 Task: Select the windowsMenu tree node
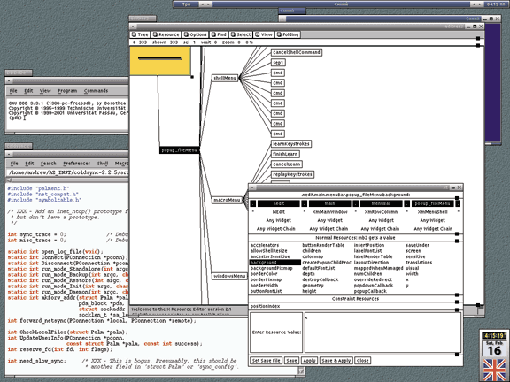[229, 276]
